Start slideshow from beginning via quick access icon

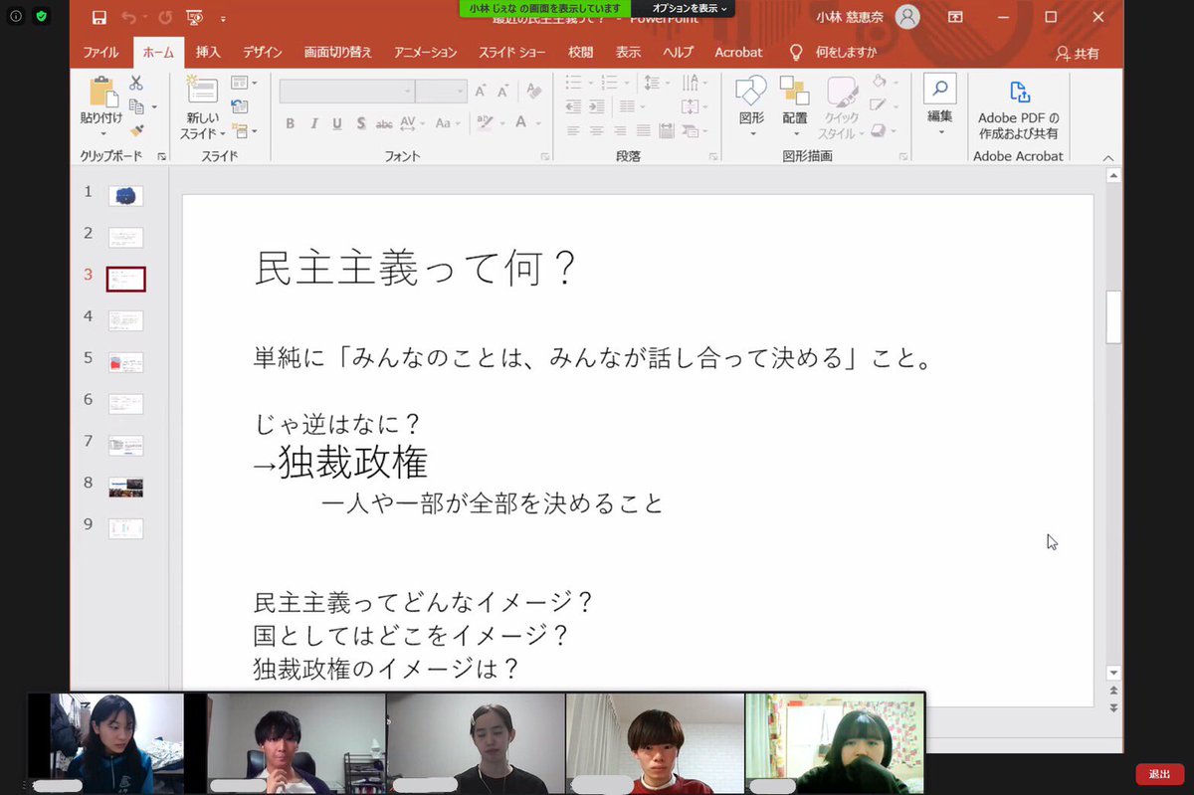(x=195, y=18)
